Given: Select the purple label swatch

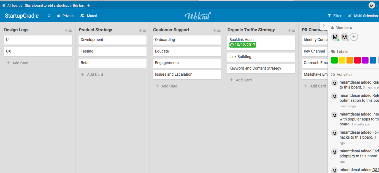Looking at the screenshot, I should 365,60.
